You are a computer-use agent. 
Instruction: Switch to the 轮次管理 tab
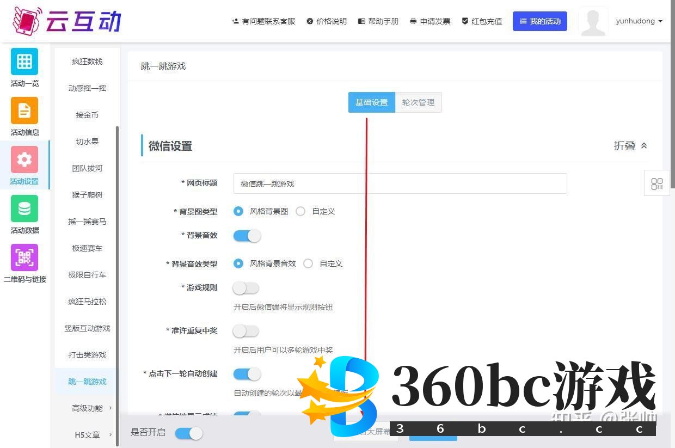tap(418, 102)
